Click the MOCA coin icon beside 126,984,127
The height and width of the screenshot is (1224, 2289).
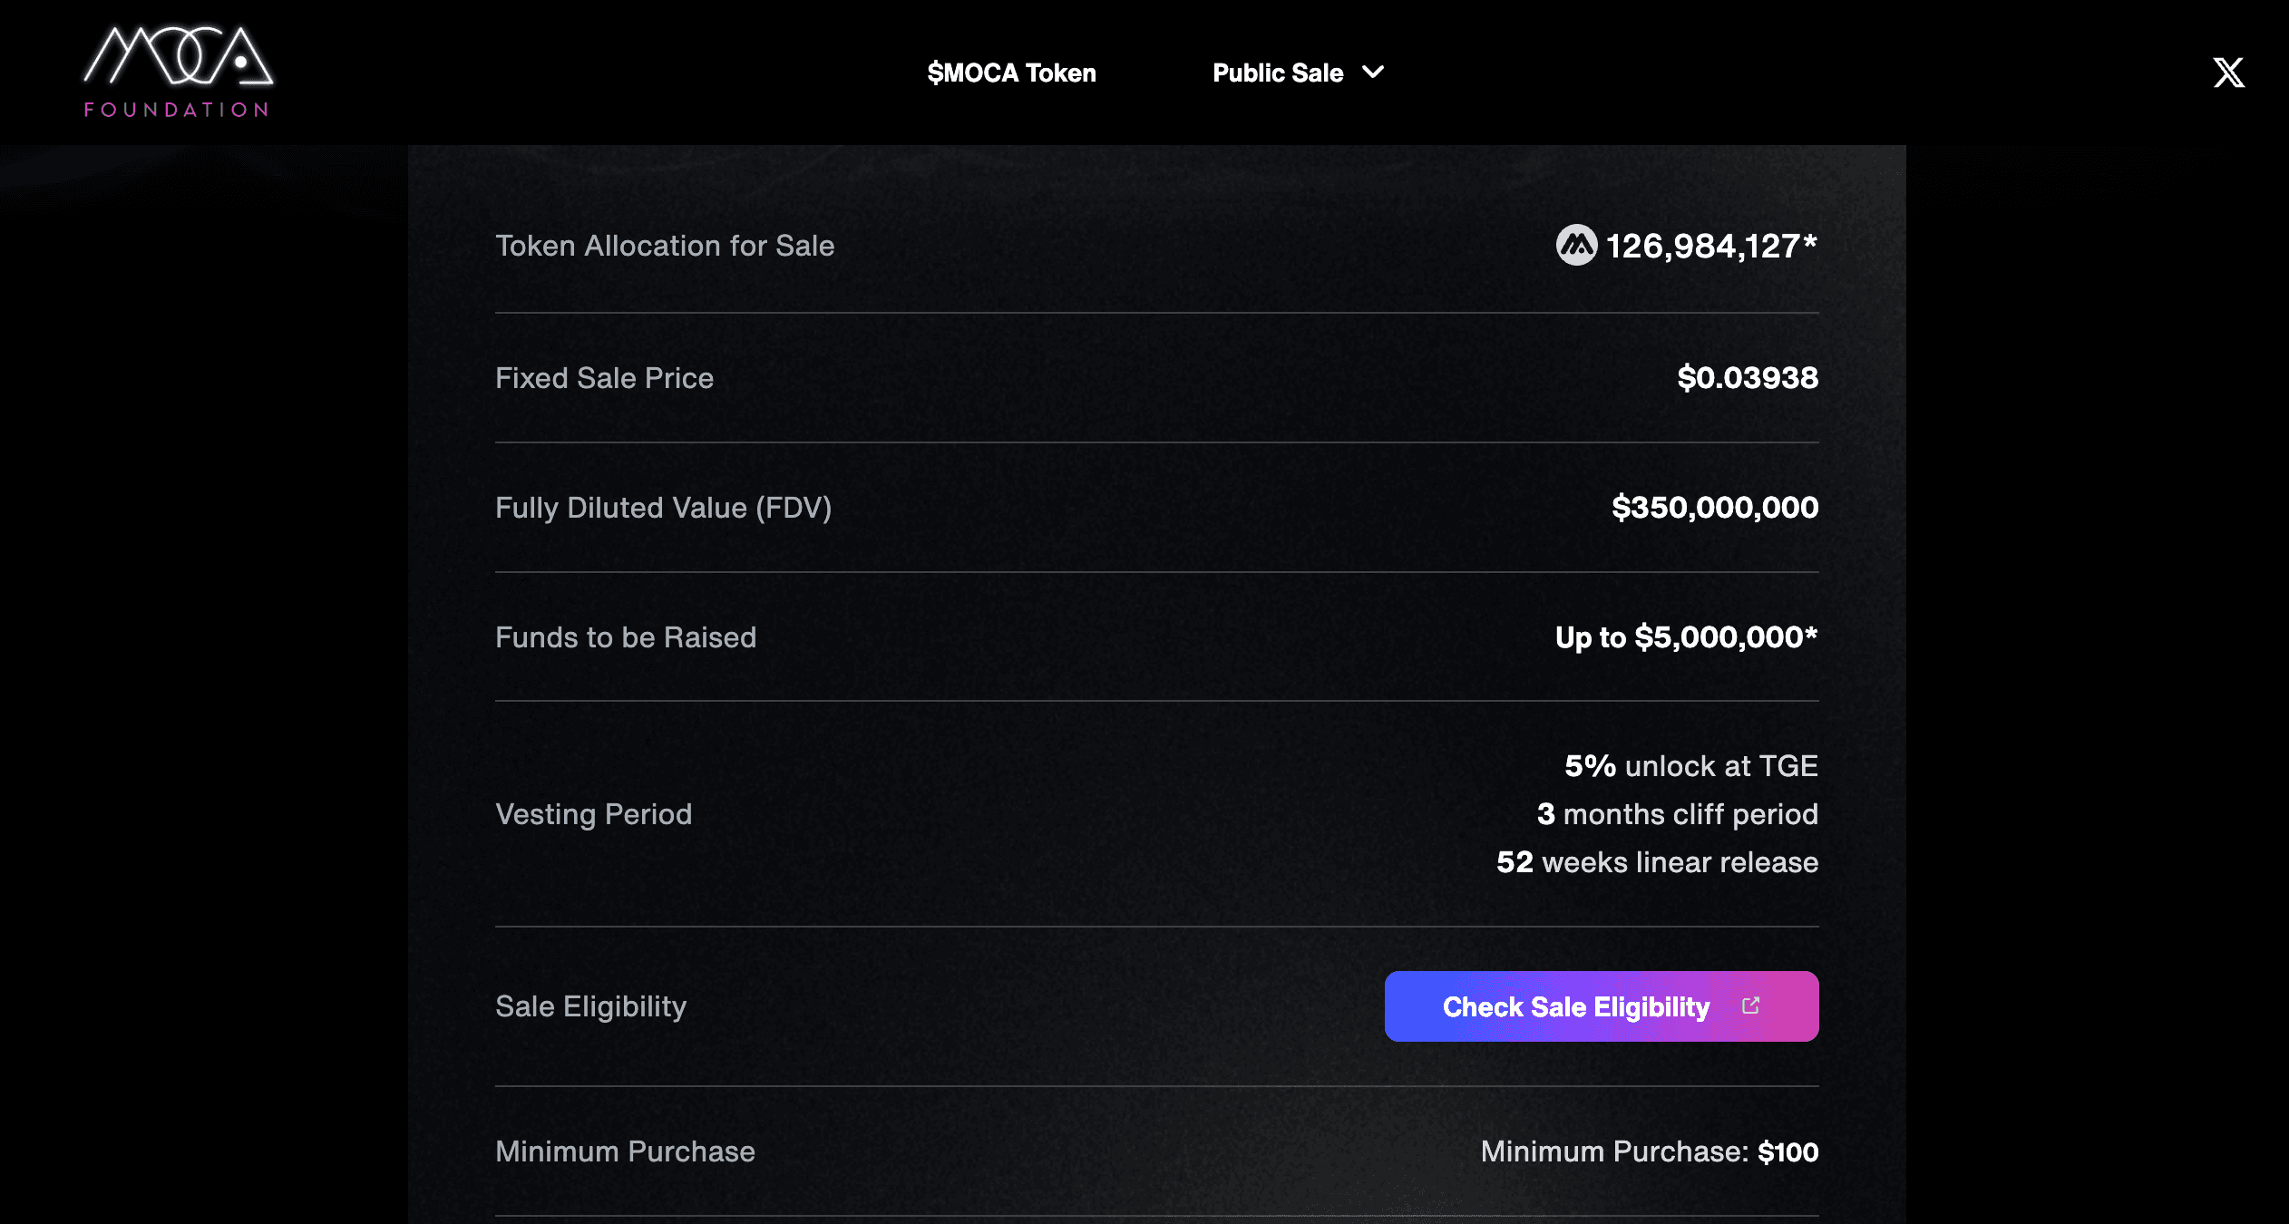click(1576, 246)
